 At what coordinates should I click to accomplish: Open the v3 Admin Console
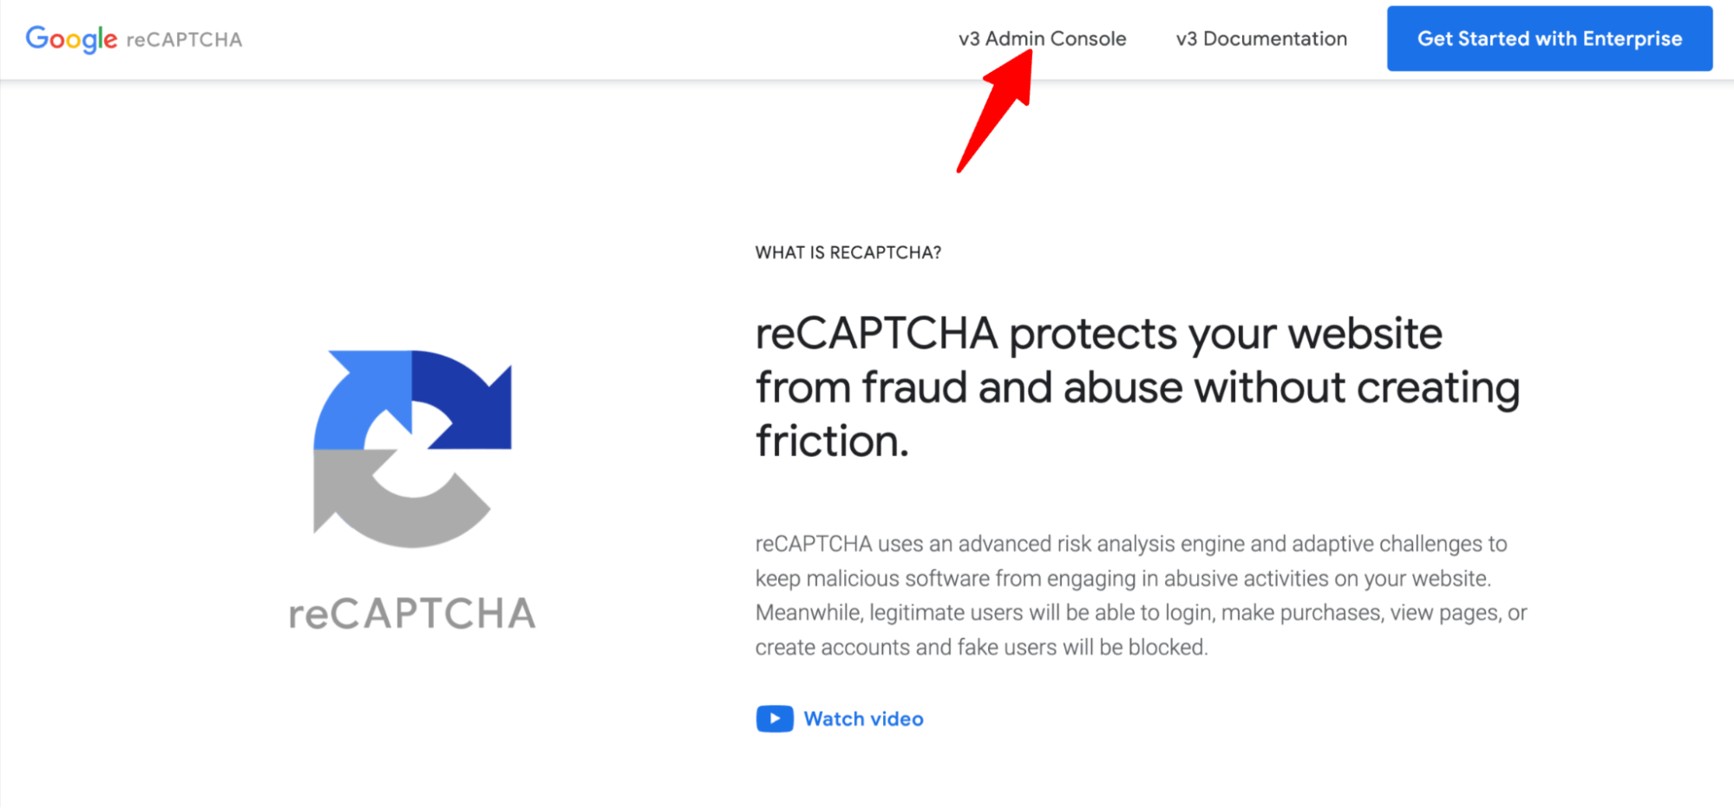tap(1042, 38)
